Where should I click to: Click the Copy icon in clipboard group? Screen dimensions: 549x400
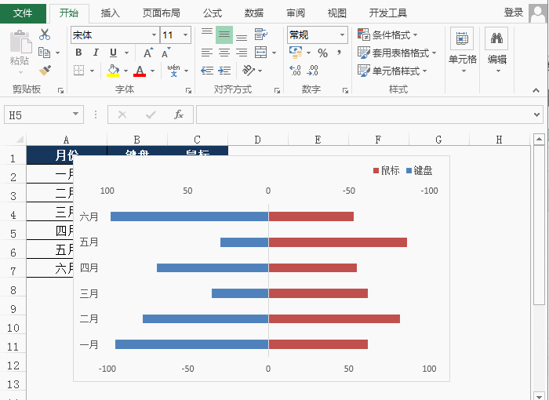(45, 53)
